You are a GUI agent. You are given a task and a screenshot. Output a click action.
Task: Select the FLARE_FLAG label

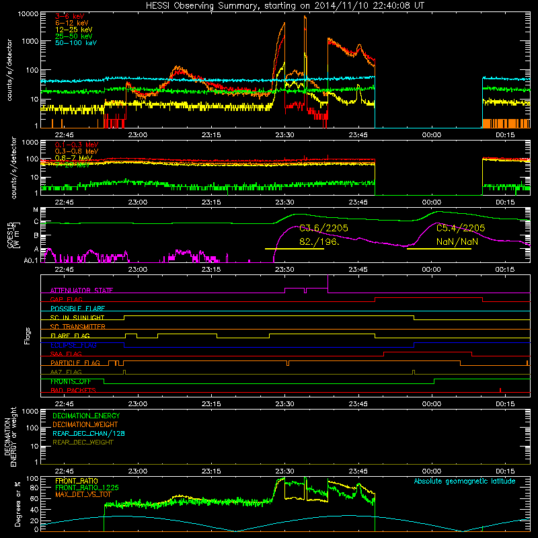70,336
